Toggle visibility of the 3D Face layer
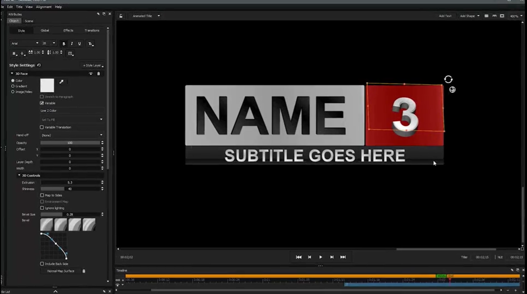The height and width of the screenshot is (294, 527). coord(91,74)
